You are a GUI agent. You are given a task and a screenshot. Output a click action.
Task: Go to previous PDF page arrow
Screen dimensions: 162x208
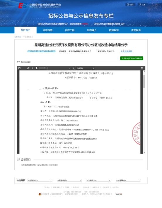coord(33,68)
